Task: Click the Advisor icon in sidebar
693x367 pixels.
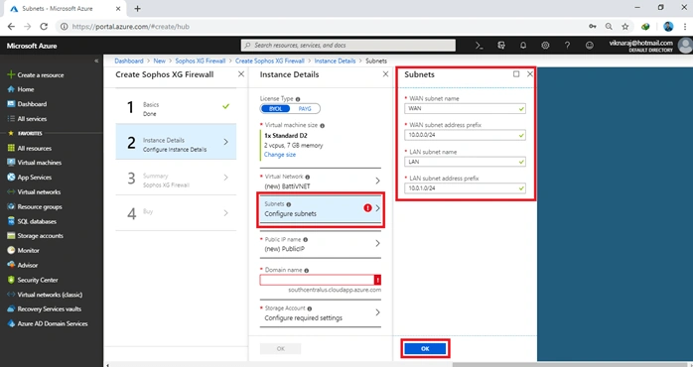Action: 11,265
